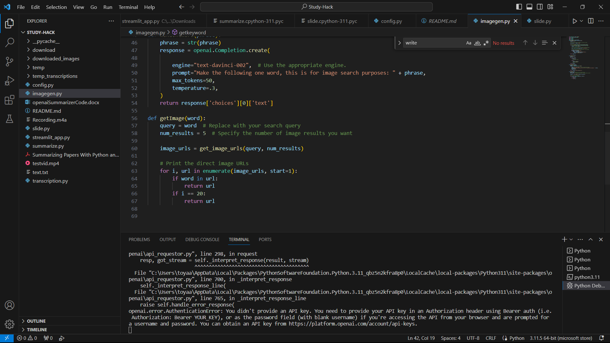Split the editor to the right
Image resolution: width=610 pixels, height=343 pixels.
pyautogui.click(x=591, y=21)
